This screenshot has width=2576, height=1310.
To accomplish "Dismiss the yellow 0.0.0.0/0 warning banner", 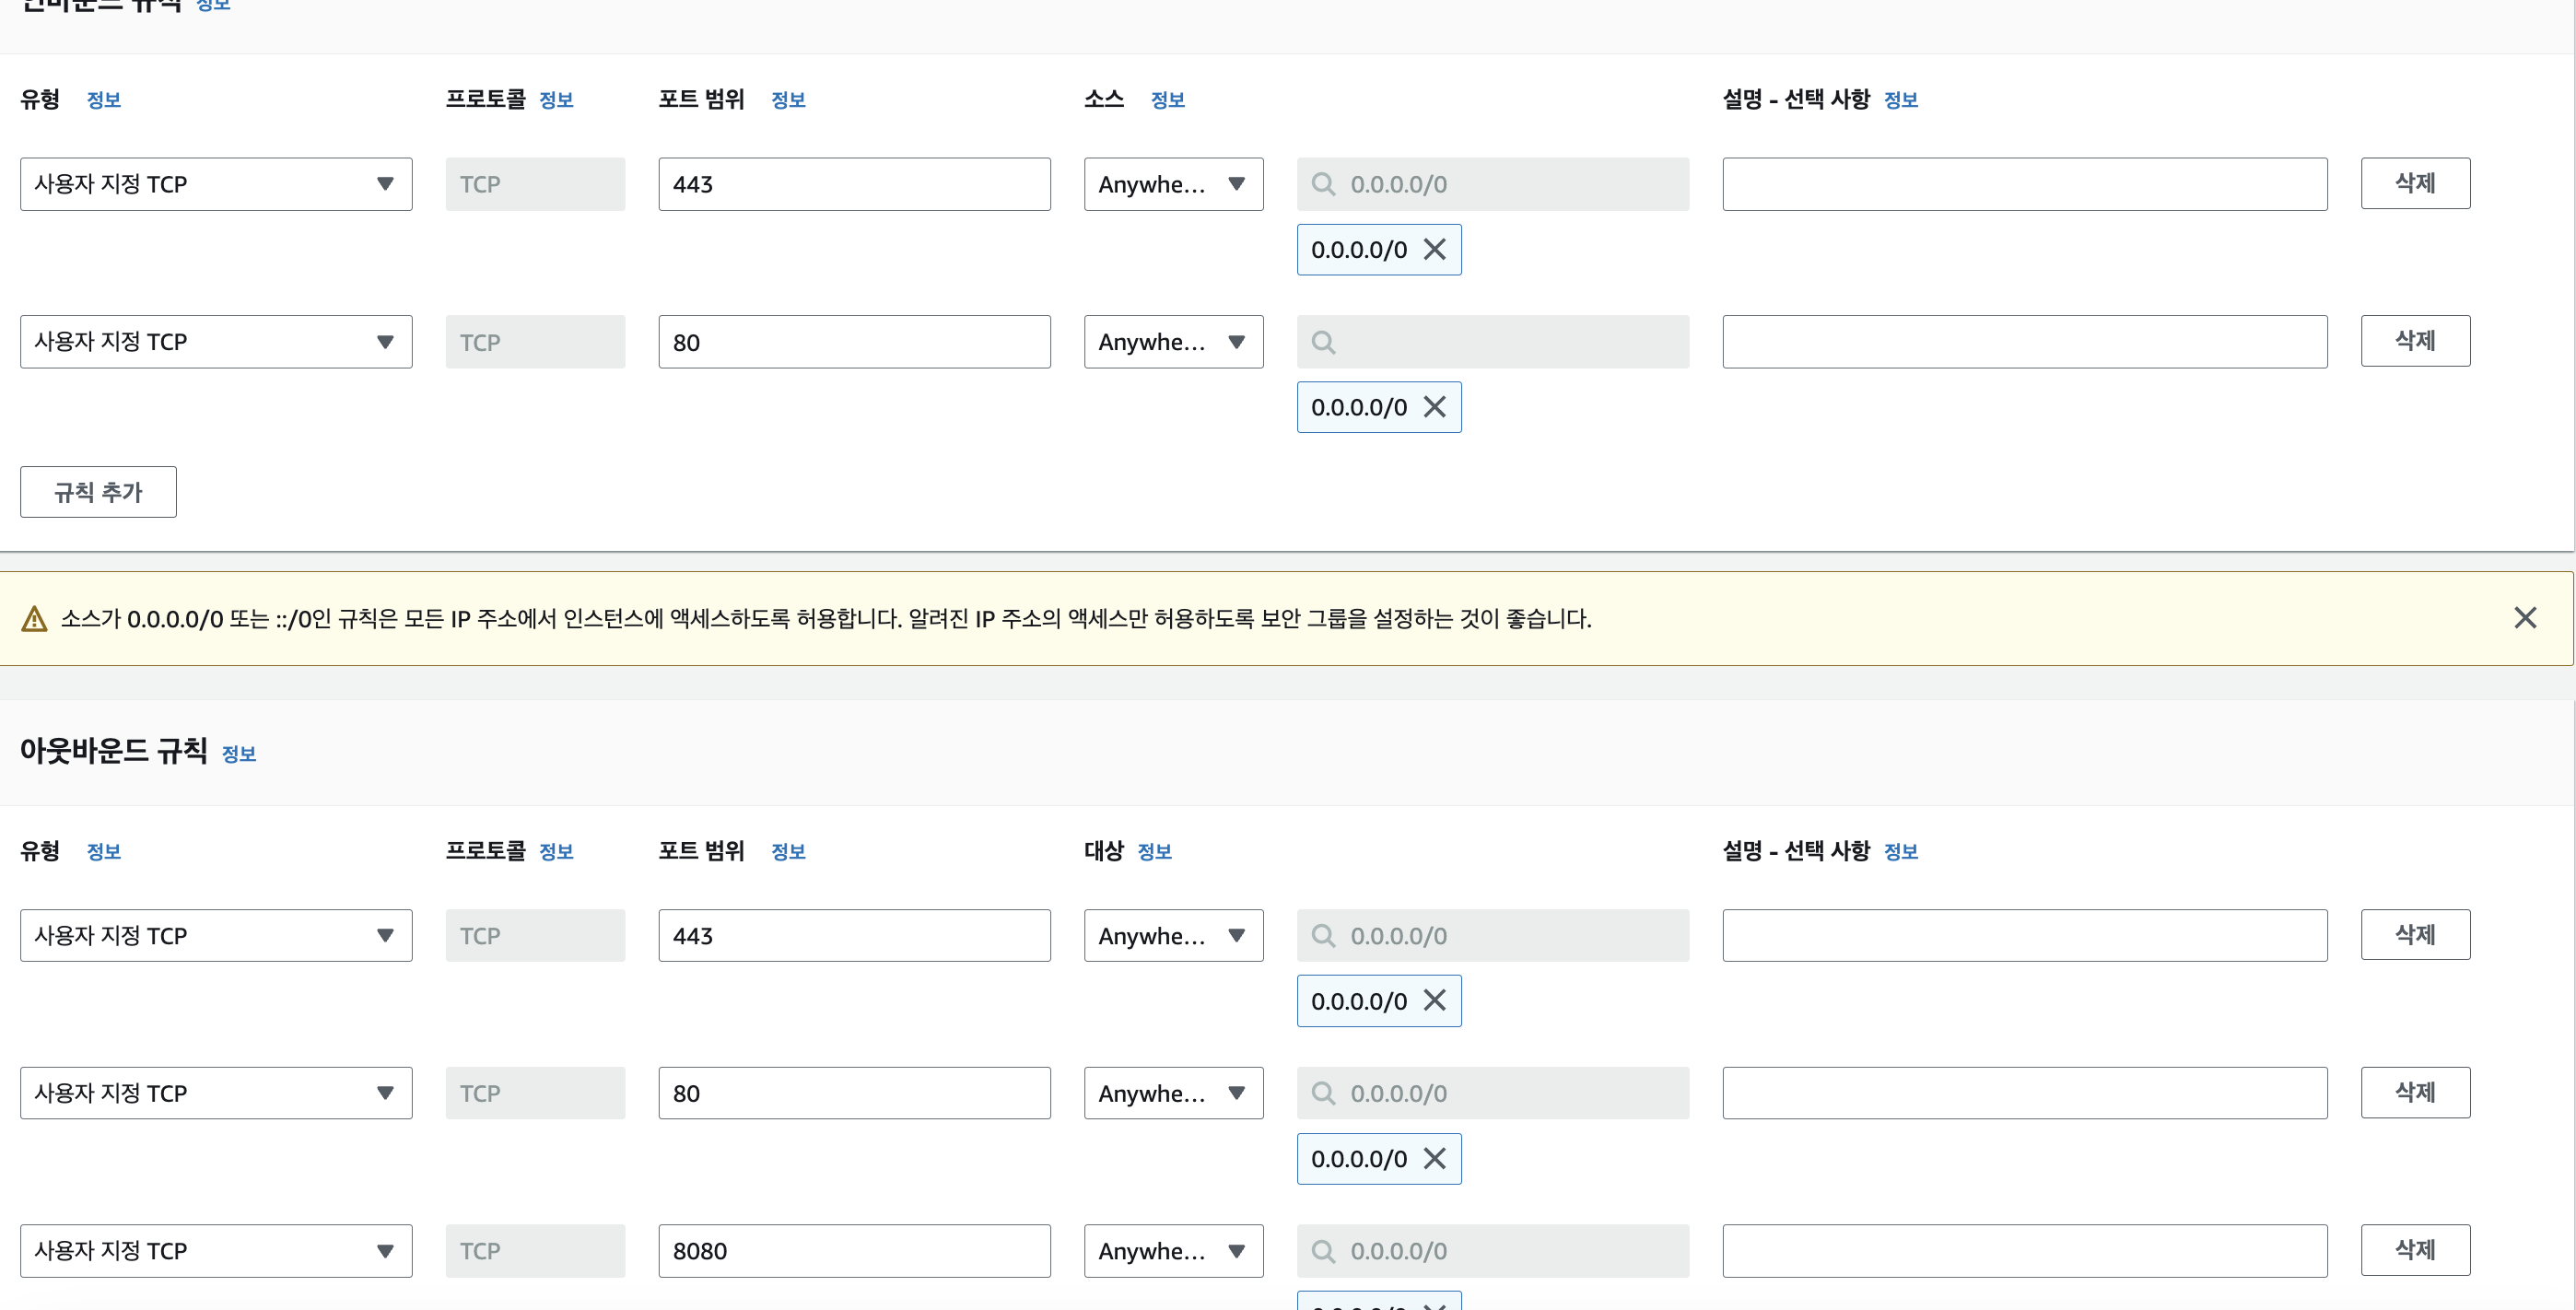I will (x=2525, y=618).
